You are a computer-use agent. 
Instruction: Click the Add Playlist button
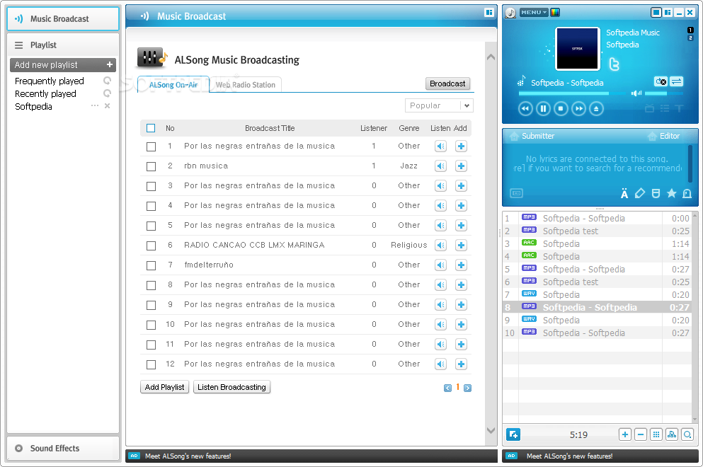(x=164, y=387)
